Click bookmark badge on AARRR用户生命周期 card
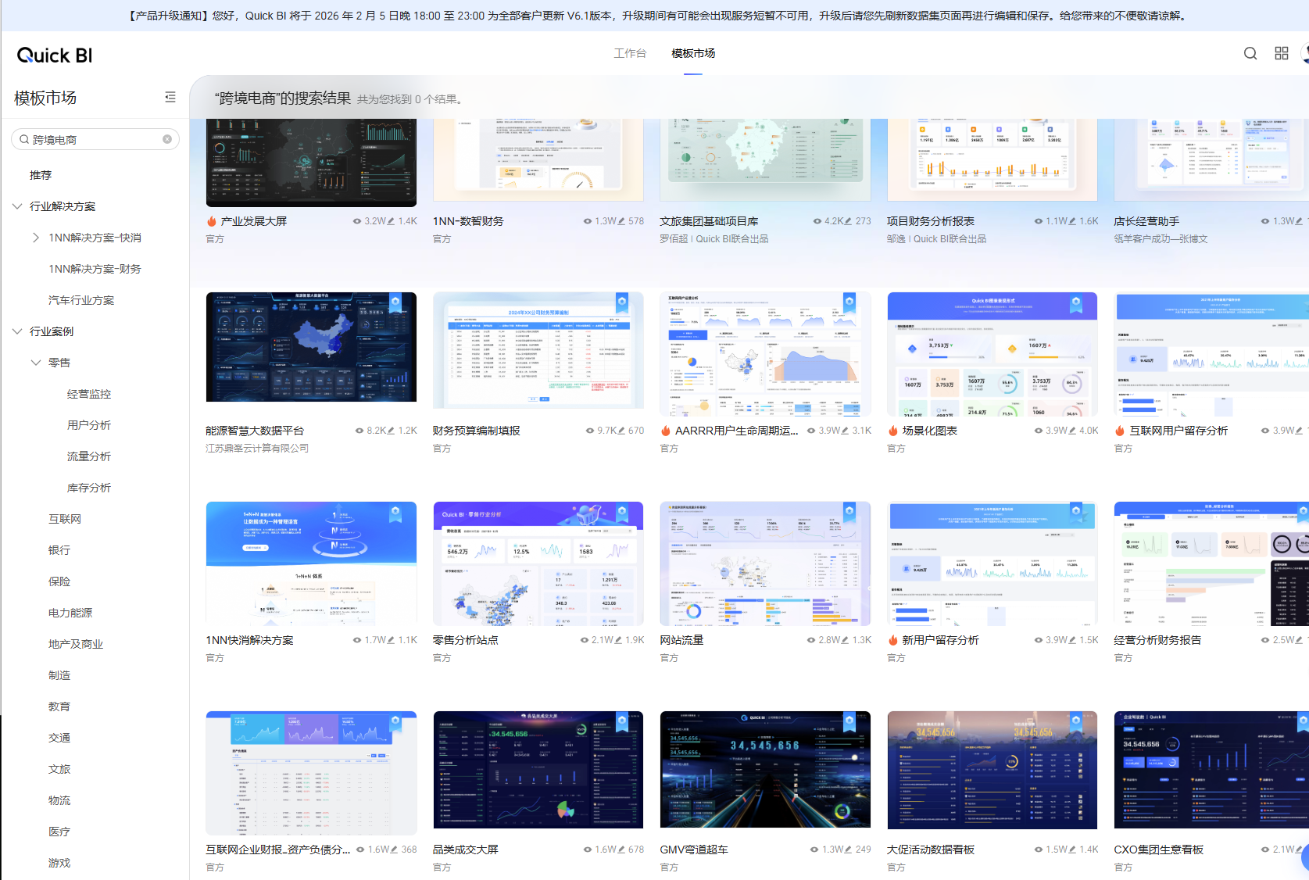The width and height of the screenshot is (1309, 880). point(849,302)
